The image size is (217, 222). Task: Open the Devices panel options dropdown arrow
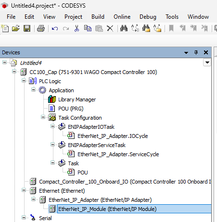(x=186, y=53)
